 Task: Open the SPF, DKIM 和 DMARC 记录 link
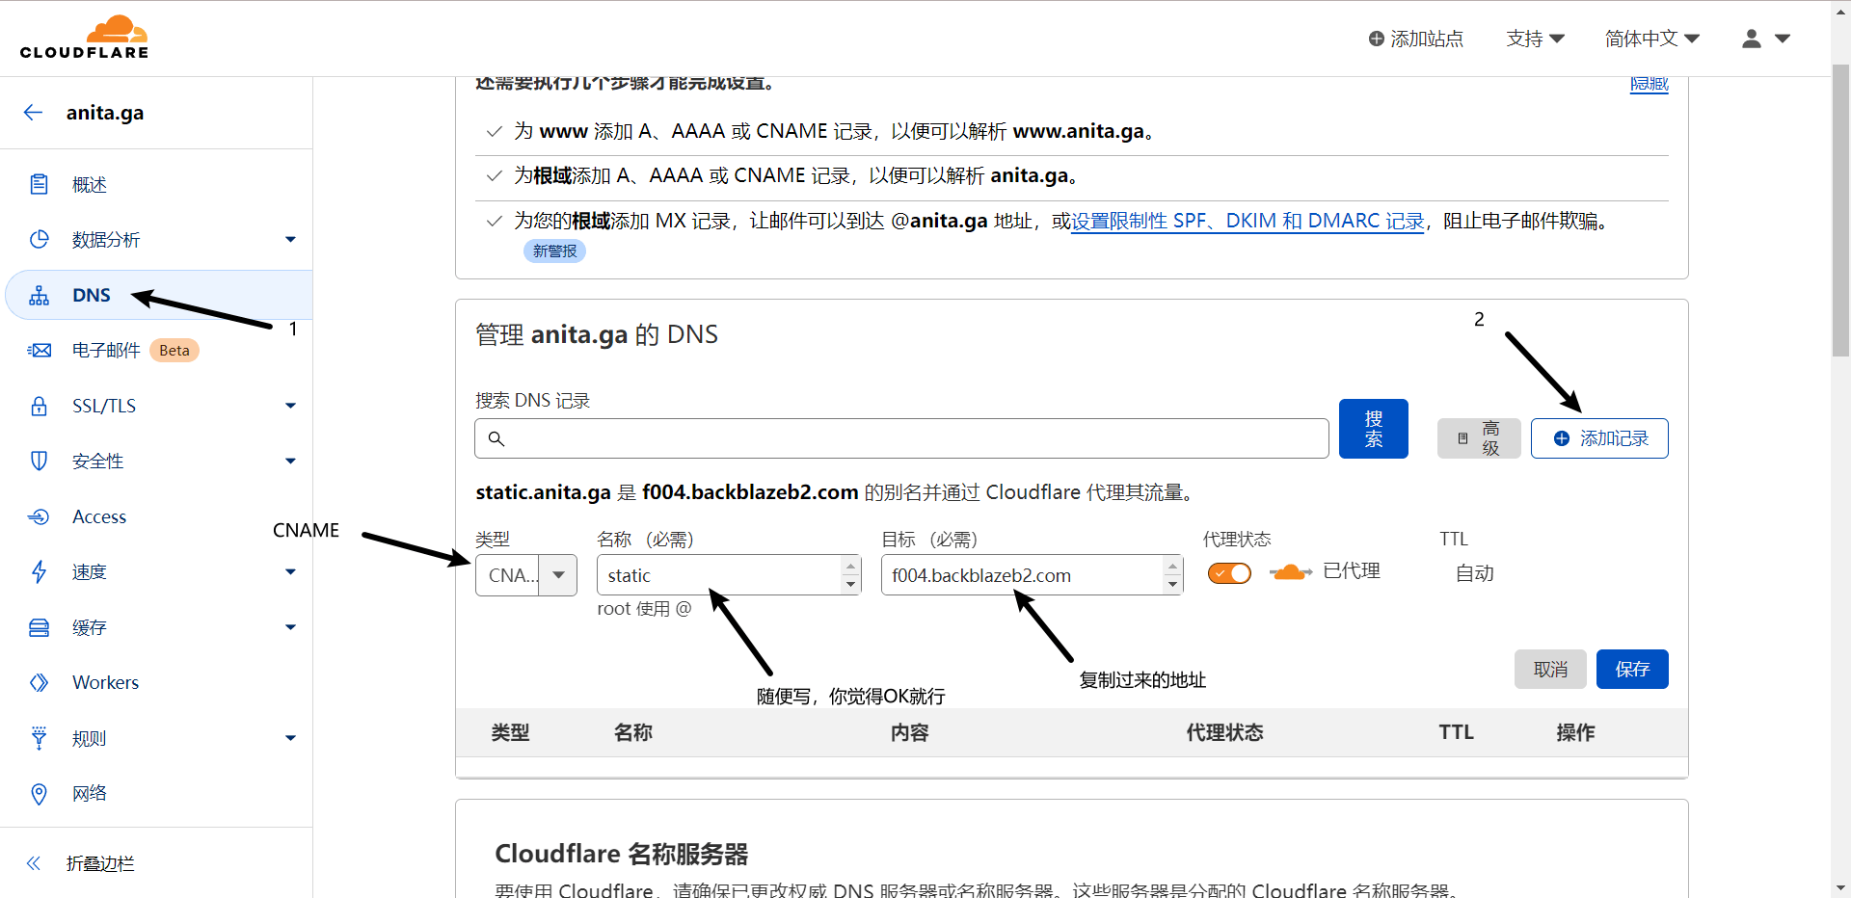point(1248,221)
